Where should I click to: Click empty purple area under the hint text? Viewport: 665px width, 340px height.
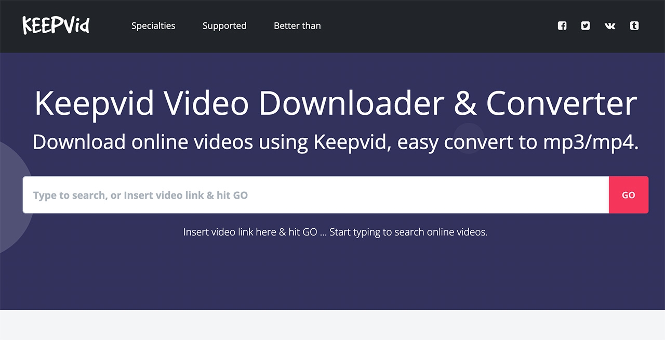click(332, 276)
